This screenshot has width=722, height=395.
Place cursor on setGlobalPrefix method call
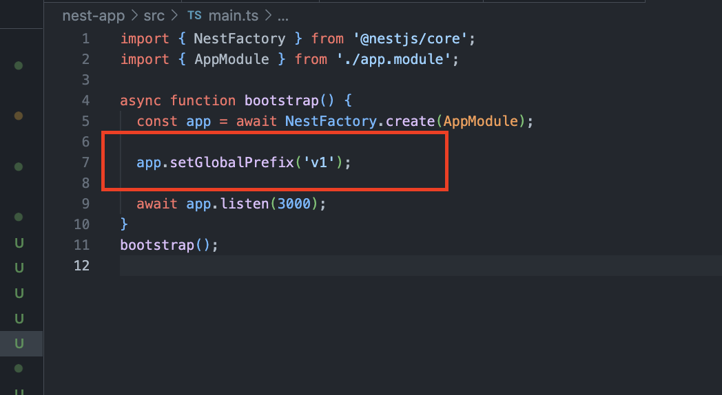pos(232,162)
